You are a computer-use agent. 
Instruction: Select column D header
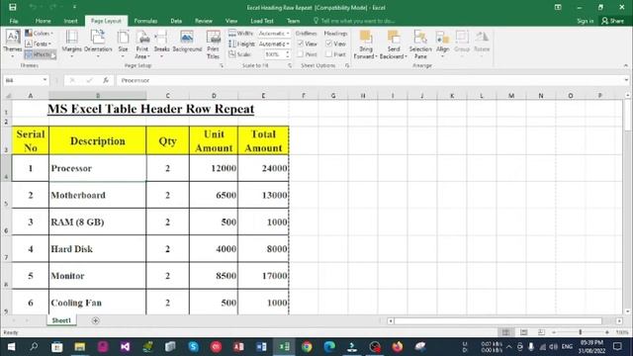(214, 96)
